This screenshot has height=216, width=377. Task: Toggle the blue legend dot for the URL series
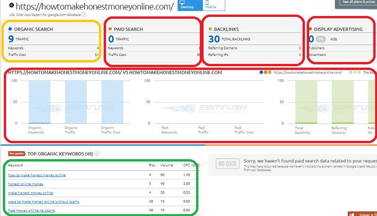coord(261,72)
